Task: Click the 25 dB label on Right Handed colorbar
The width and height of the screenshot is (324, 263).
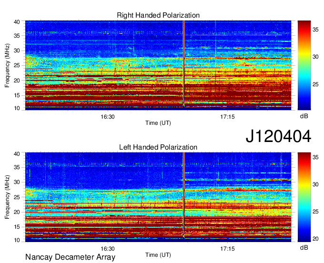Action: click(315, 84)
